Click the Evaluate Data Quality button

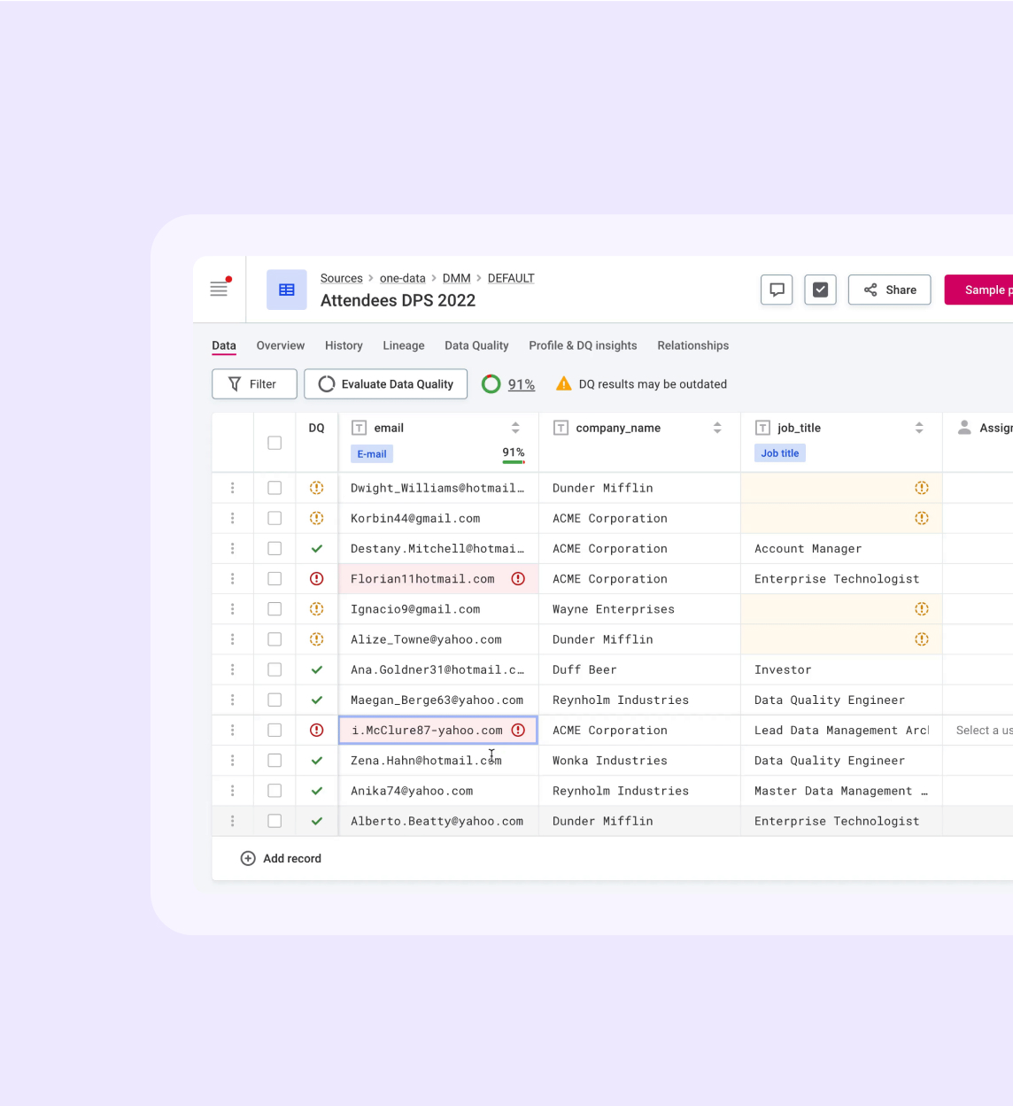click(386, 384)
